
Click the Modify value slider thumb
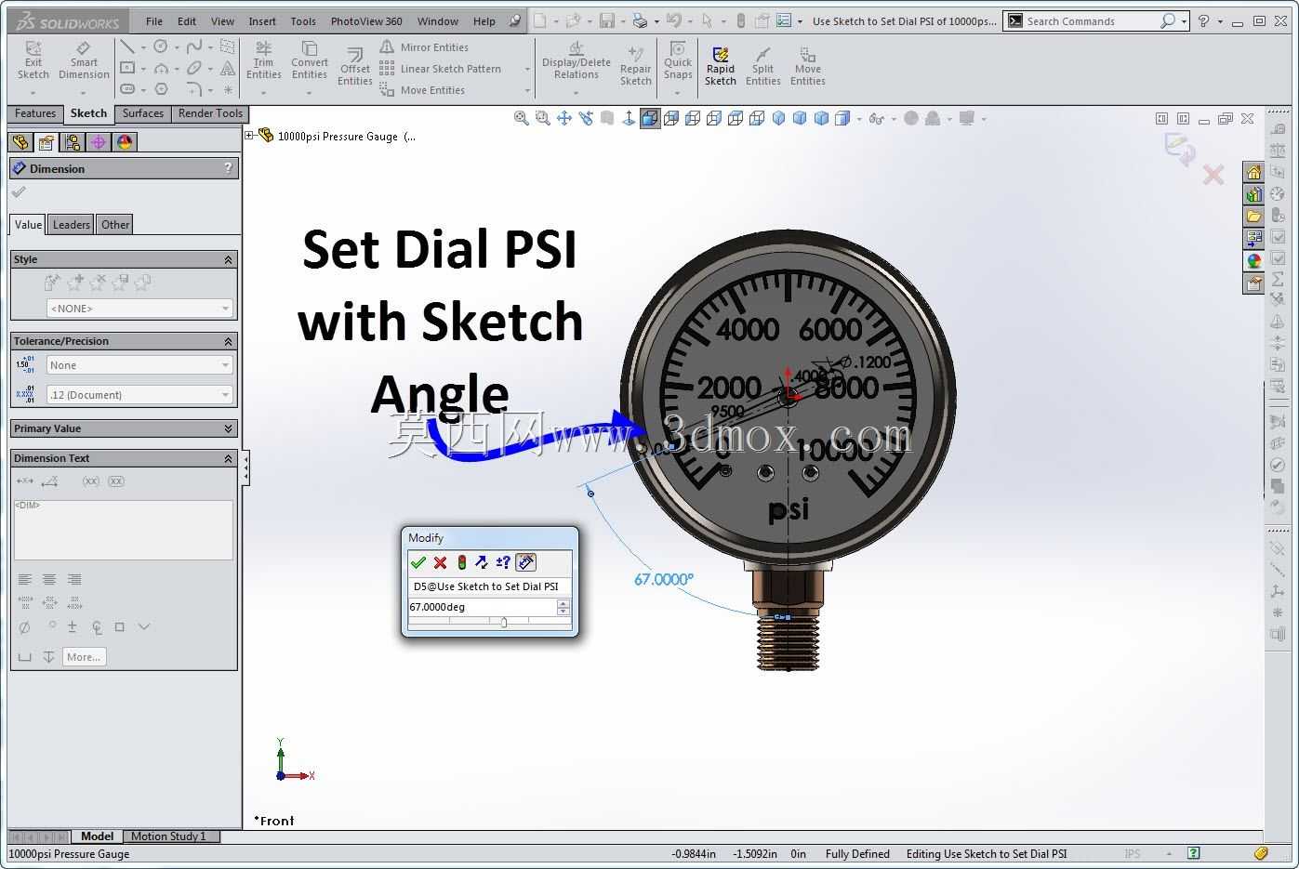click(504, 623)
